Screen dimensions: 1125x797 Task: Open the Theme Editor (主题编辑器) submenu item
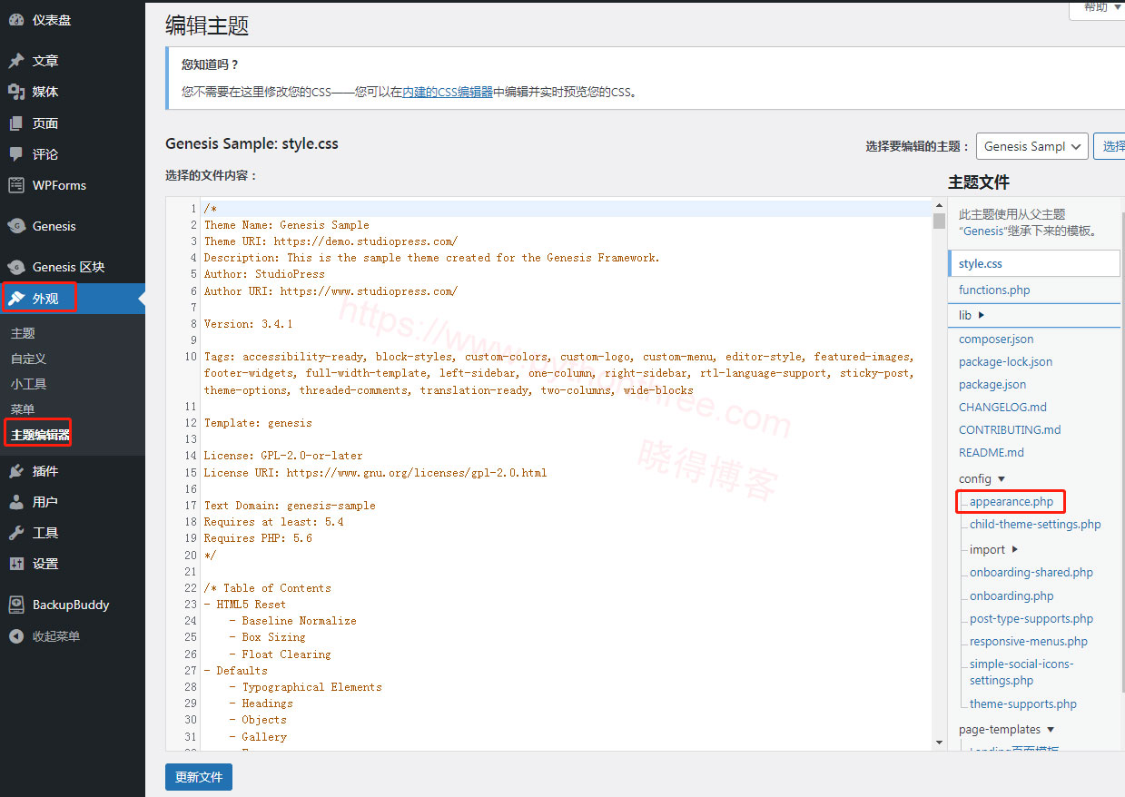pos(40,435)
